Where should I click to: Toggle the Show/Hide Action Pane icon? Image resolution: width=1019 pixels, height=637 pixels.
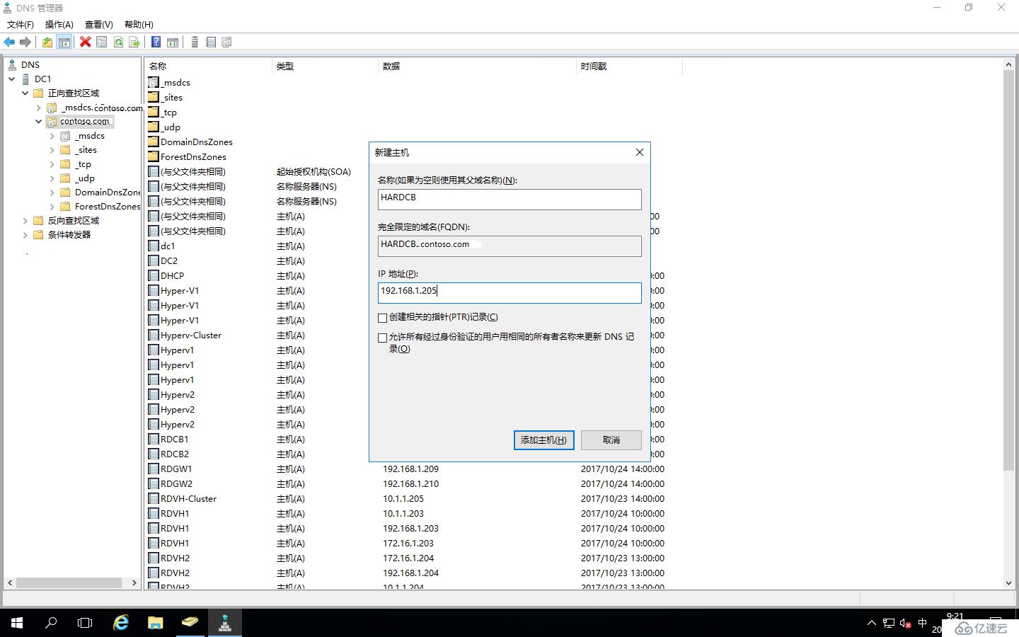(173, 42)
